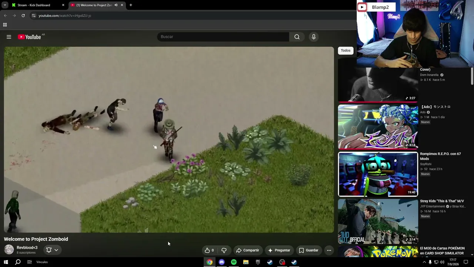Click the system tray microphone icon
The image size is (474, 267).
[x=430, y=262]
